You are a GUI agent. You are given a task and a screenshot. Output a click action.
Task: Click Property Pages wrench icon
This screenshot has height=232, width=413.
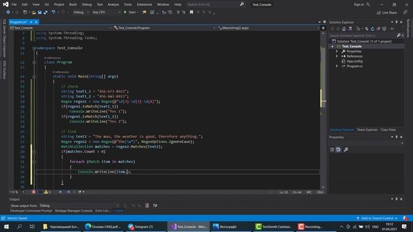(346, 150)
